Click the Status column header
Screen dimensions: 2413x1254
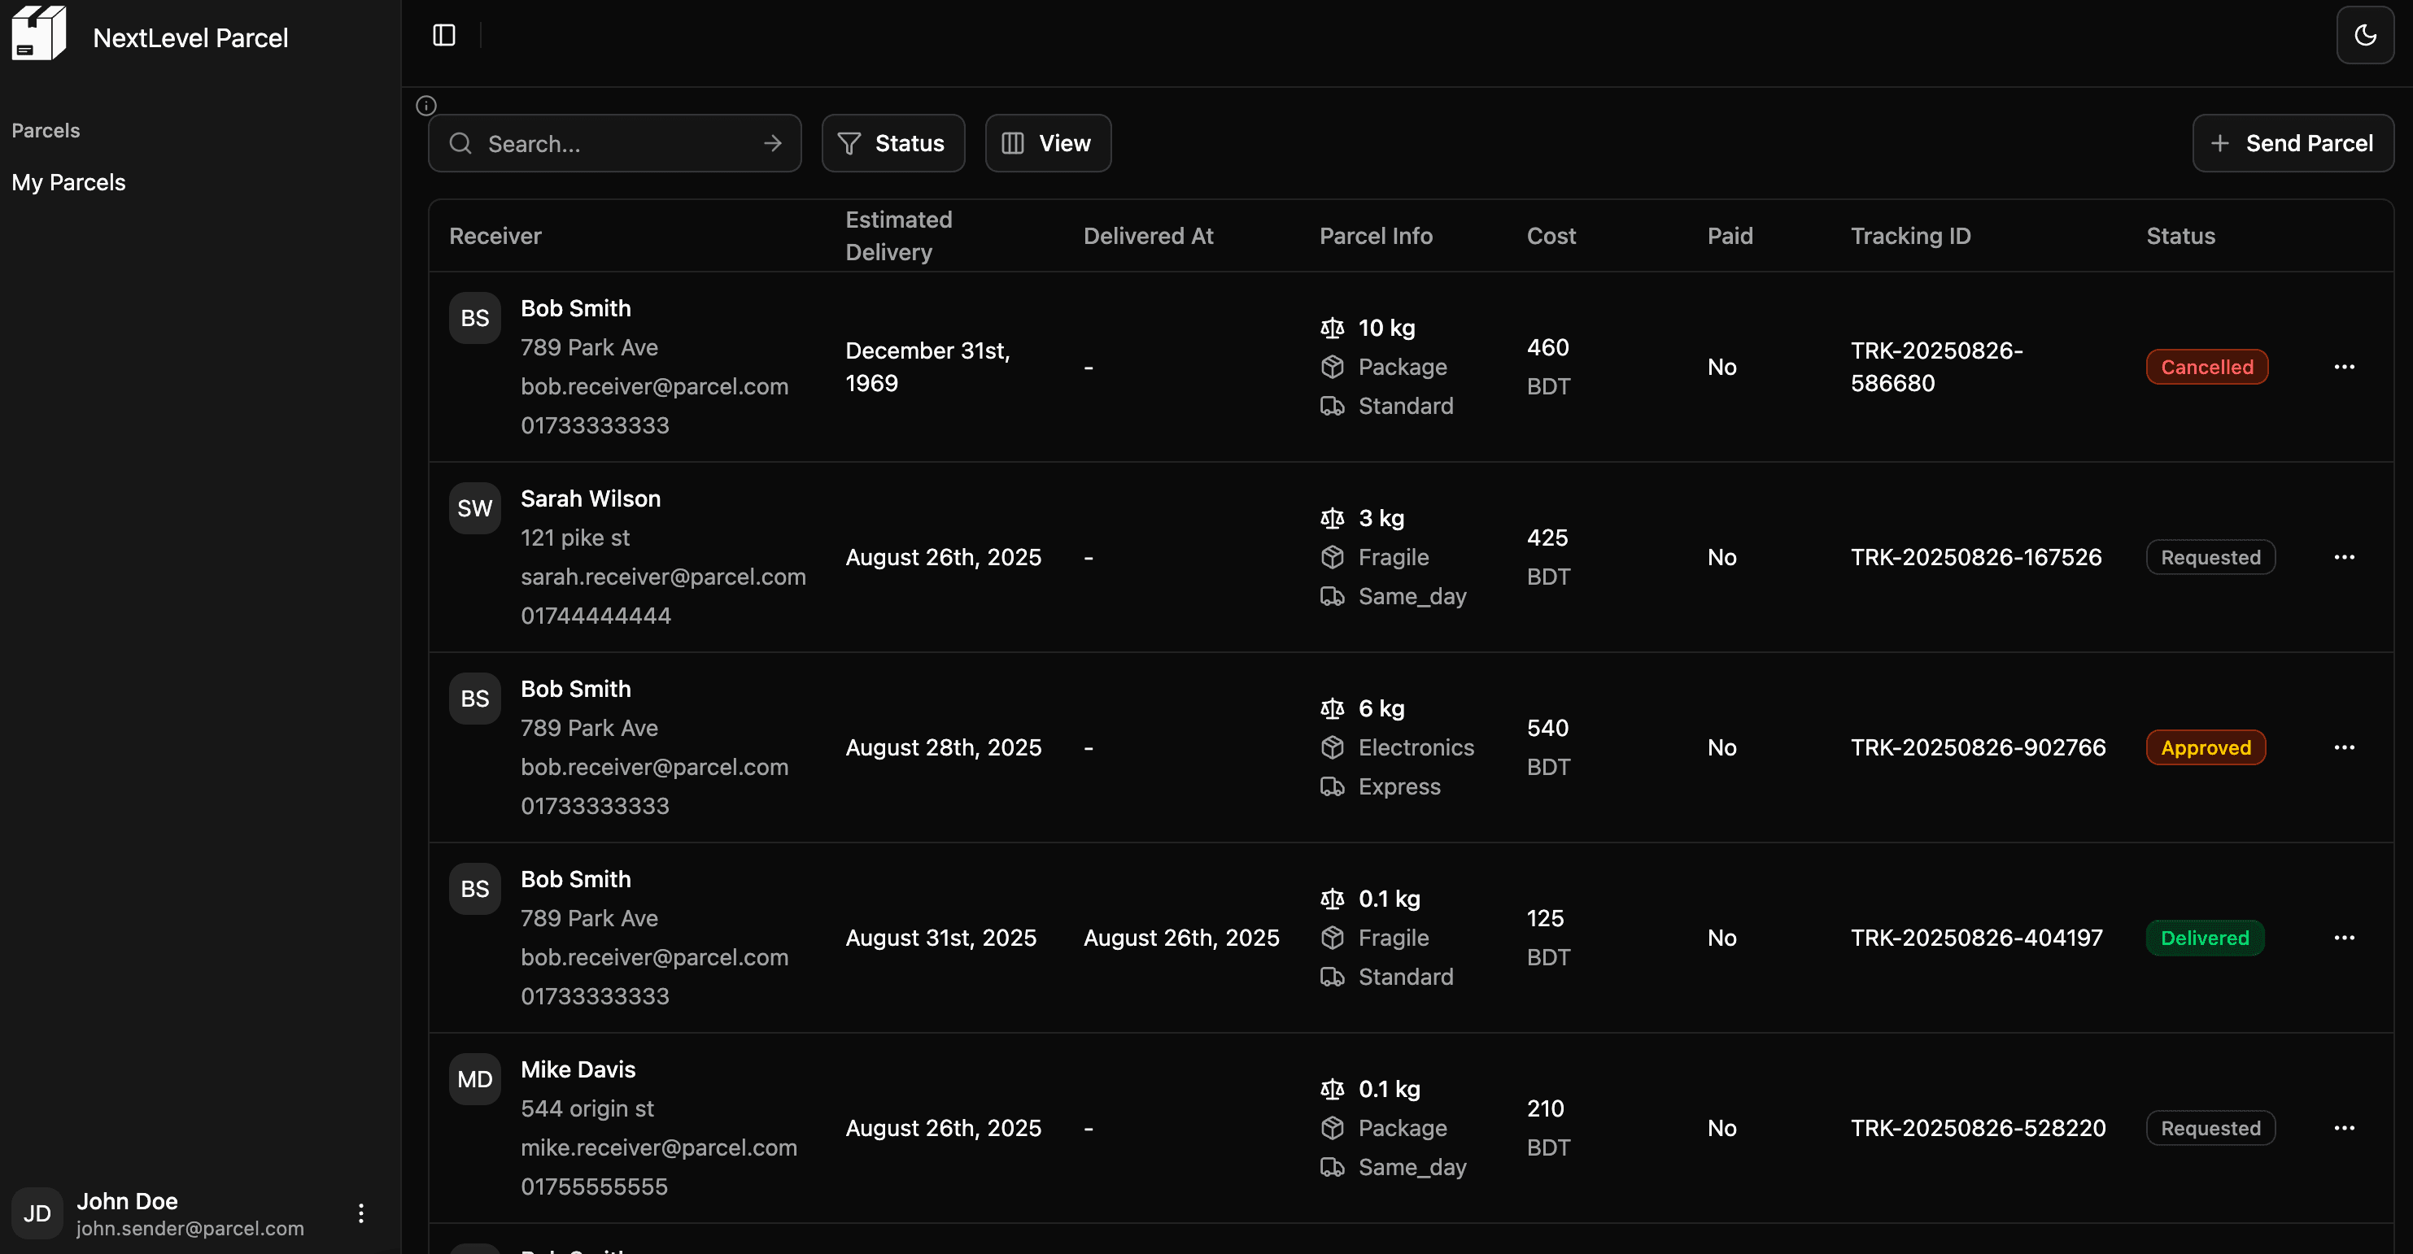click(x=2180, y=236)
